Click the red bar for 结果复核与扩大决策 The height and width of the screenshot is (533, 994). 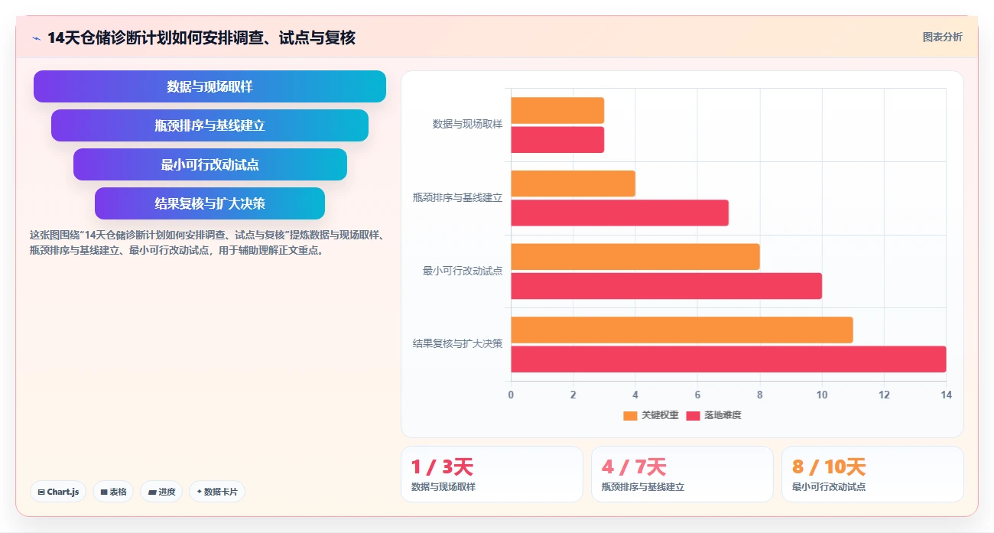click(729, 359)
